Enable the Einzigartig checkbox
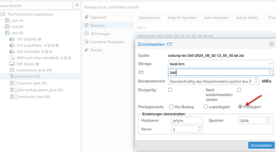This screenshot has width=276, height=152. [x=170, y=90]
